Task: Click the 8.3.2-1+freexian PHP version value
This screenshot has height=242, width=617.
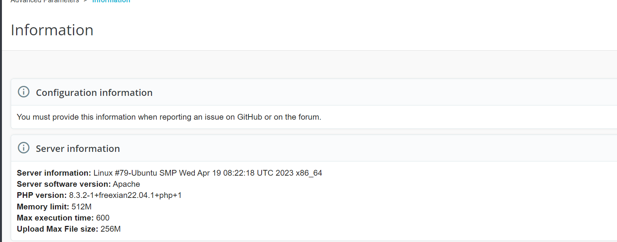Action: pyautogui.click(x=125, y=195)
